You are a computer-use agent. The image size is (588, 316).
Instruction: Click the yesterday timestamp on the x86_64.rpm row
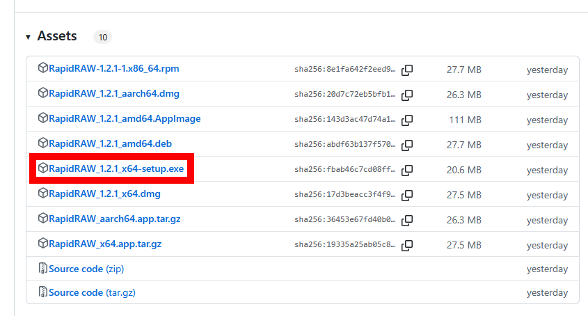547,70
